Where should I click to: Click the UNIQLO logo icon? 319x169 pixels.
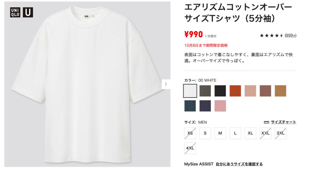tap(15, 12)
